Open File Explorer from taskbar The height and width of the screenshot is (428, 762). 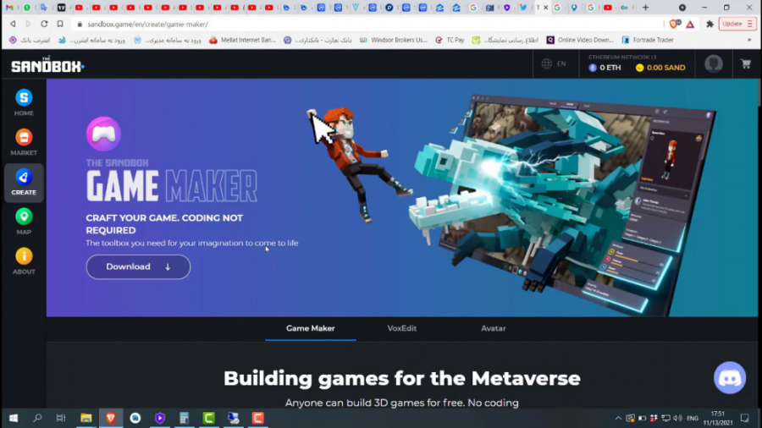click(86, 418)
